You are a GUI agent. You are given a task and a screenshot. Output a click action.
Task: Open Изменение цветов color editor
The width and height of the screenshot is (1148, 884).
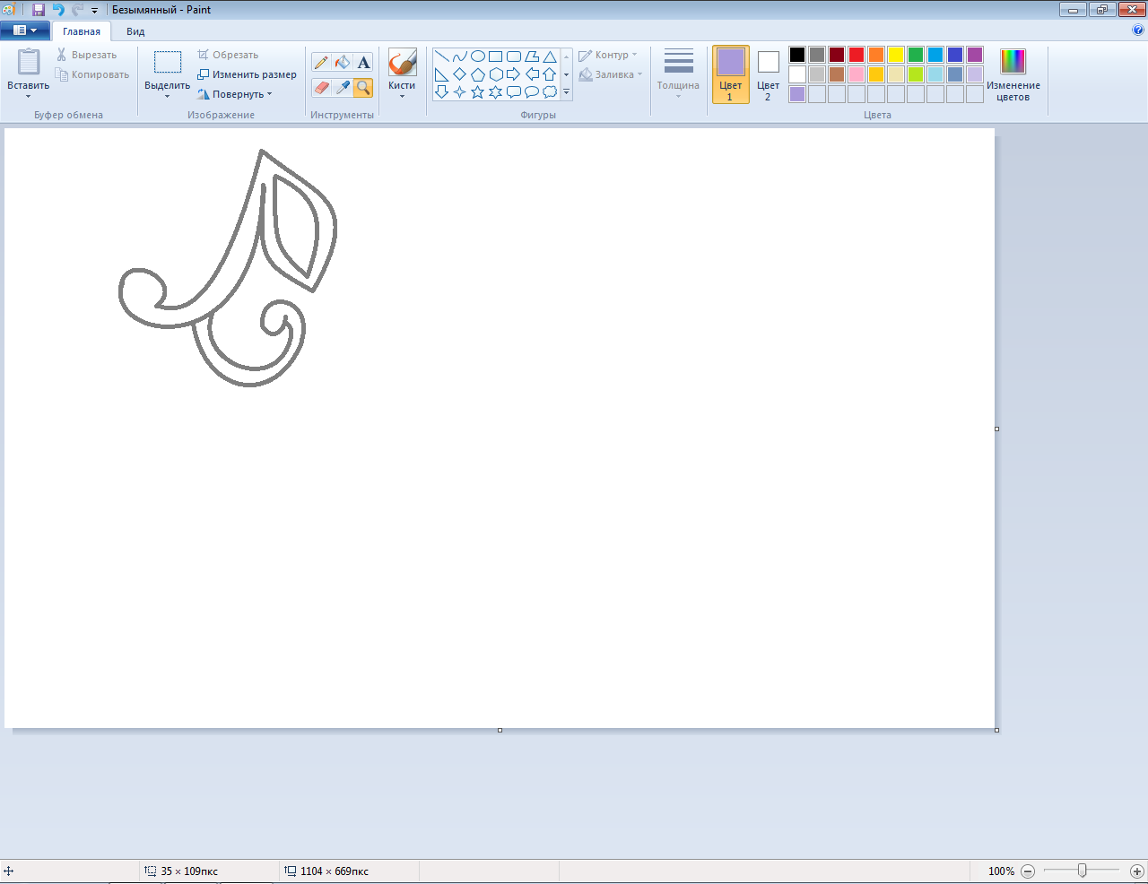(x=1013, y=75)
